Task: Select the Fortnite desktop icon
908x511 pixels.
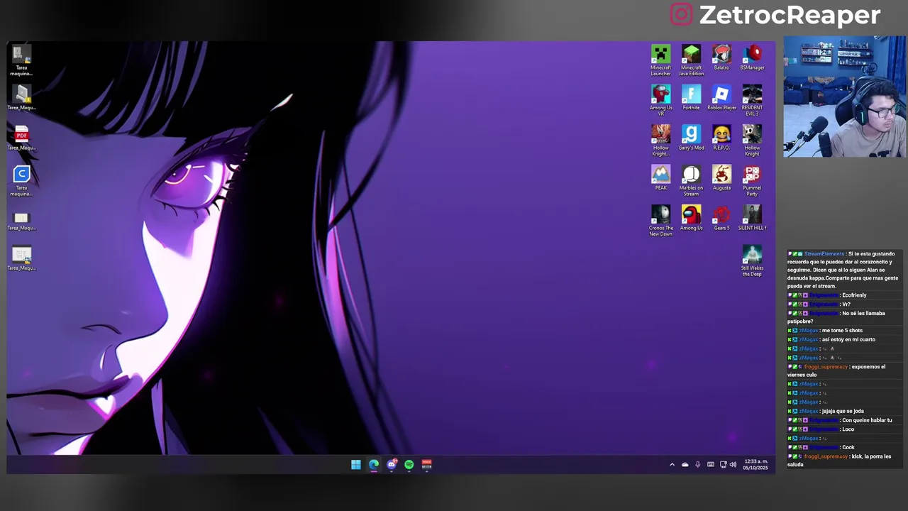Action: point(691,98)
